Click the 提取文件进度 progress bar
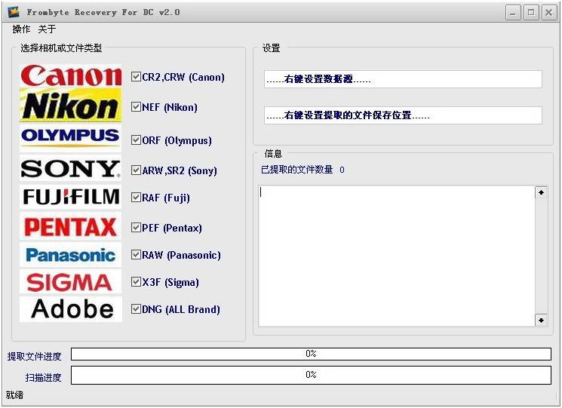Viewport: 562px width, 408px height. 311,354
